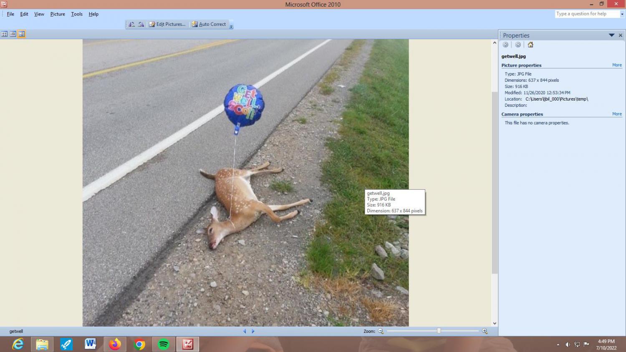Open the Help menu
The width and height of the screenshot is (626, 352).
93,14
